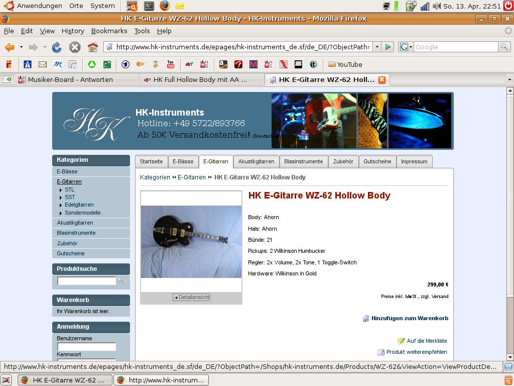Open the Bookmarks menu
The width and height of the screenshot is (514, 386).
109,31
